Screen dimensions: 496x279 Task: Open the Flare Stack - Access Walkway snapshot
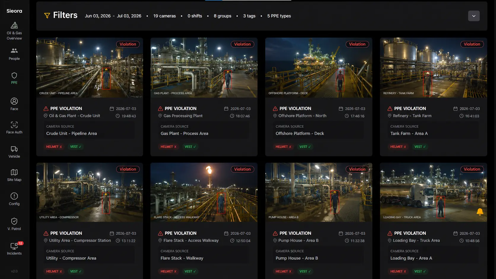204,192
